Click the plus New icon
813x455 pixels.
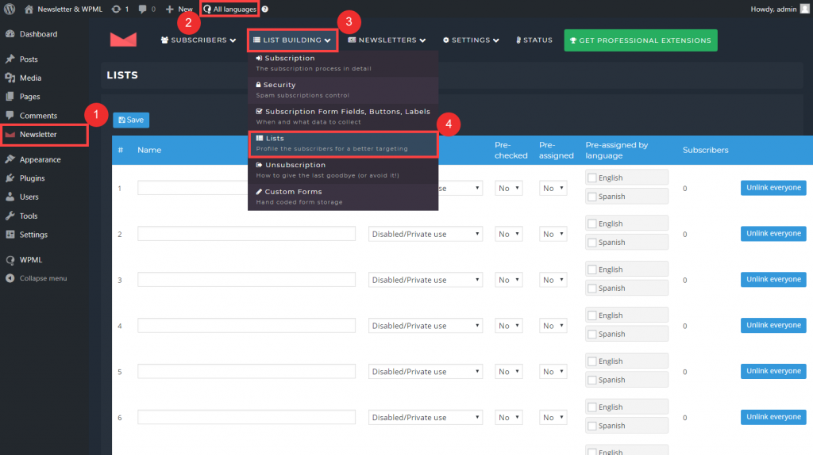coord(170,9)
